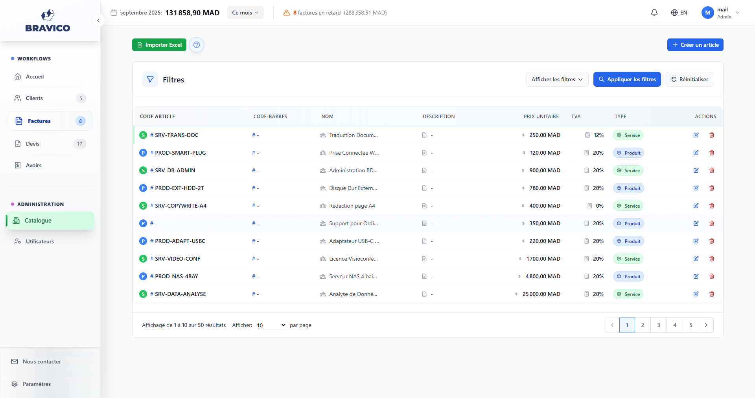Click the SRV-DATA-ANALYSE article code
This screenshot has height=398, width=755.
[180, 294]
